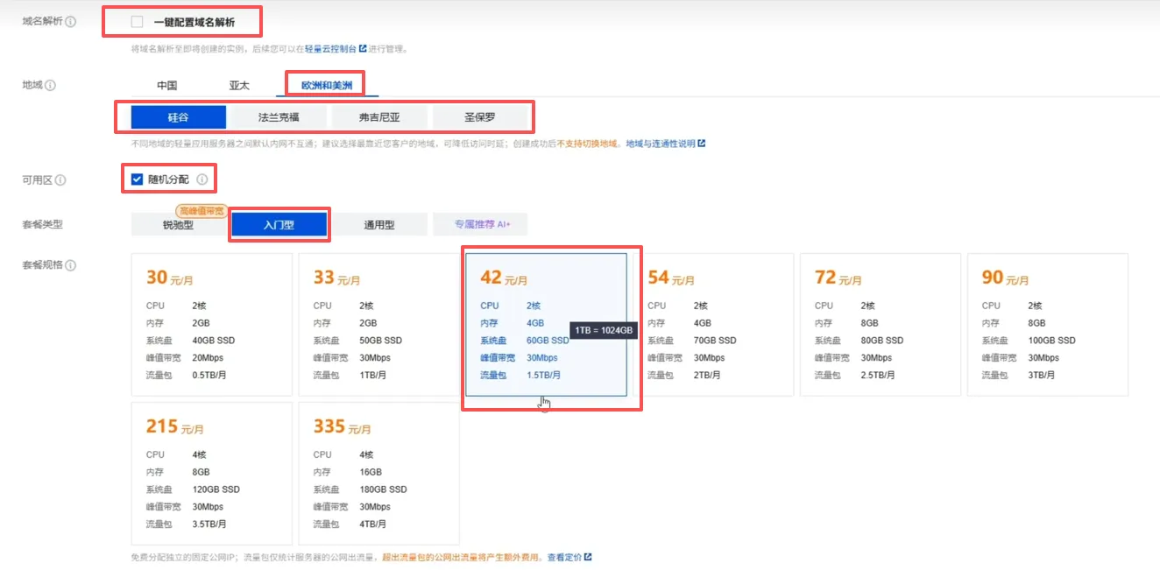1160x570 pixels.
Task: Open 轻量云控制台 link
Action: tap(329, 49)
